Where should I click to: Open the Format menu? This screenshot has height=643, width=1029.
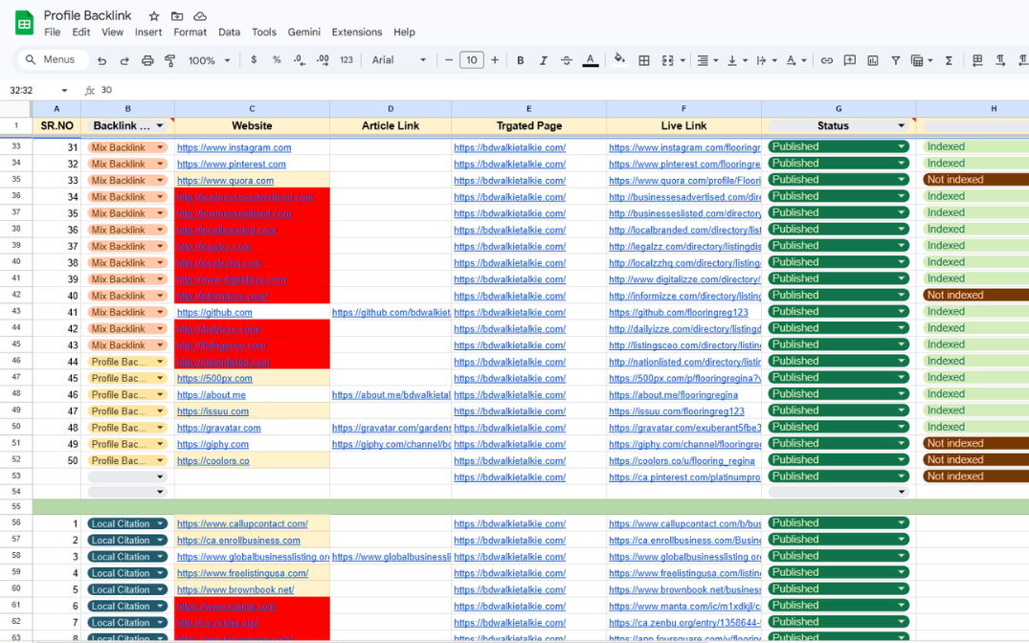pos(190,32)
